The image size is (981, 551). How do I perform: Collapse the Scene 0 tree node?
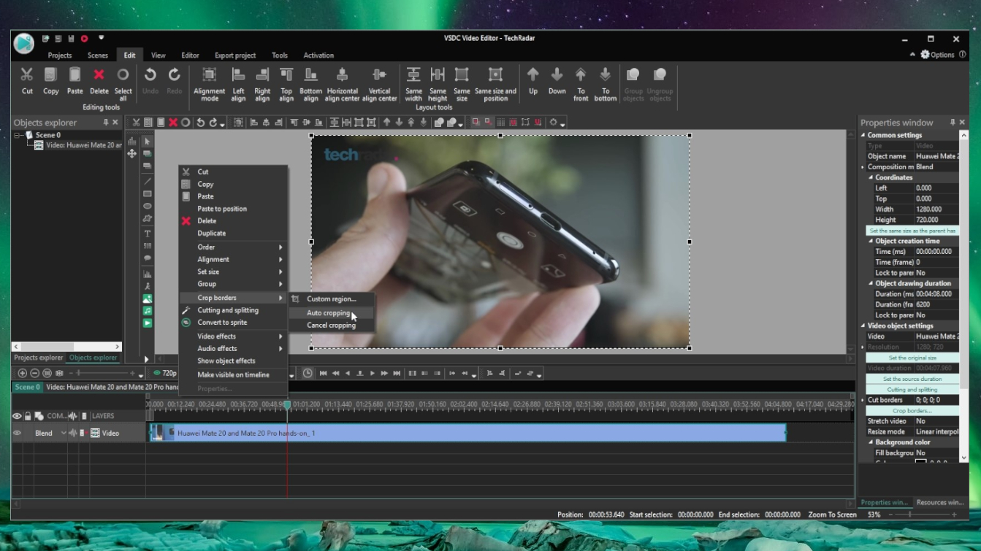(18, 135)
